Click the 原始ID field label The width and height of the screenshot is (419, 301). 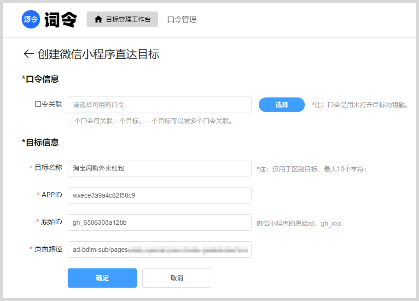(x=52, y=222)
